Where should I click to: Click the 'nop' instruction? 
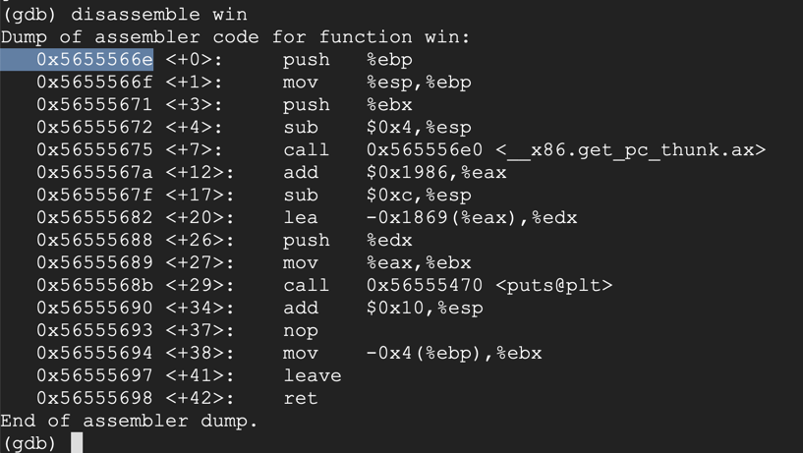coord(300,331)
